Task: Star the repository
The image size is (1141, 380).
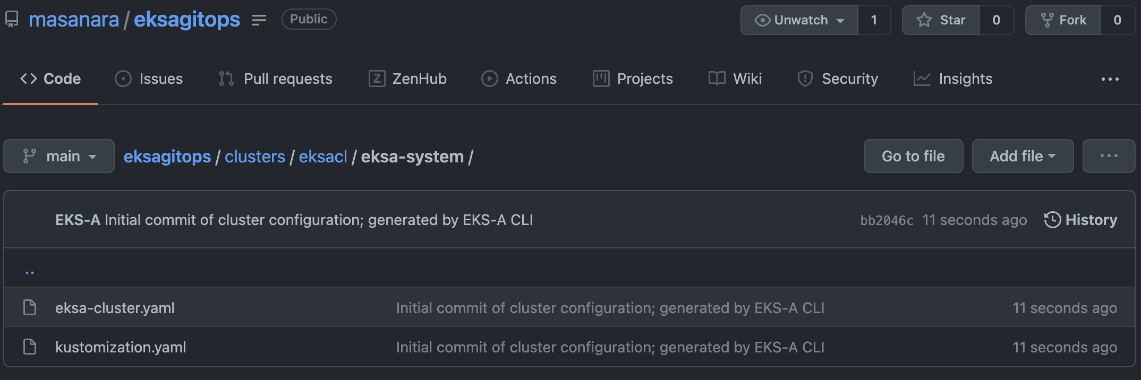Action: pyautogui.click(x=941, y=20)
